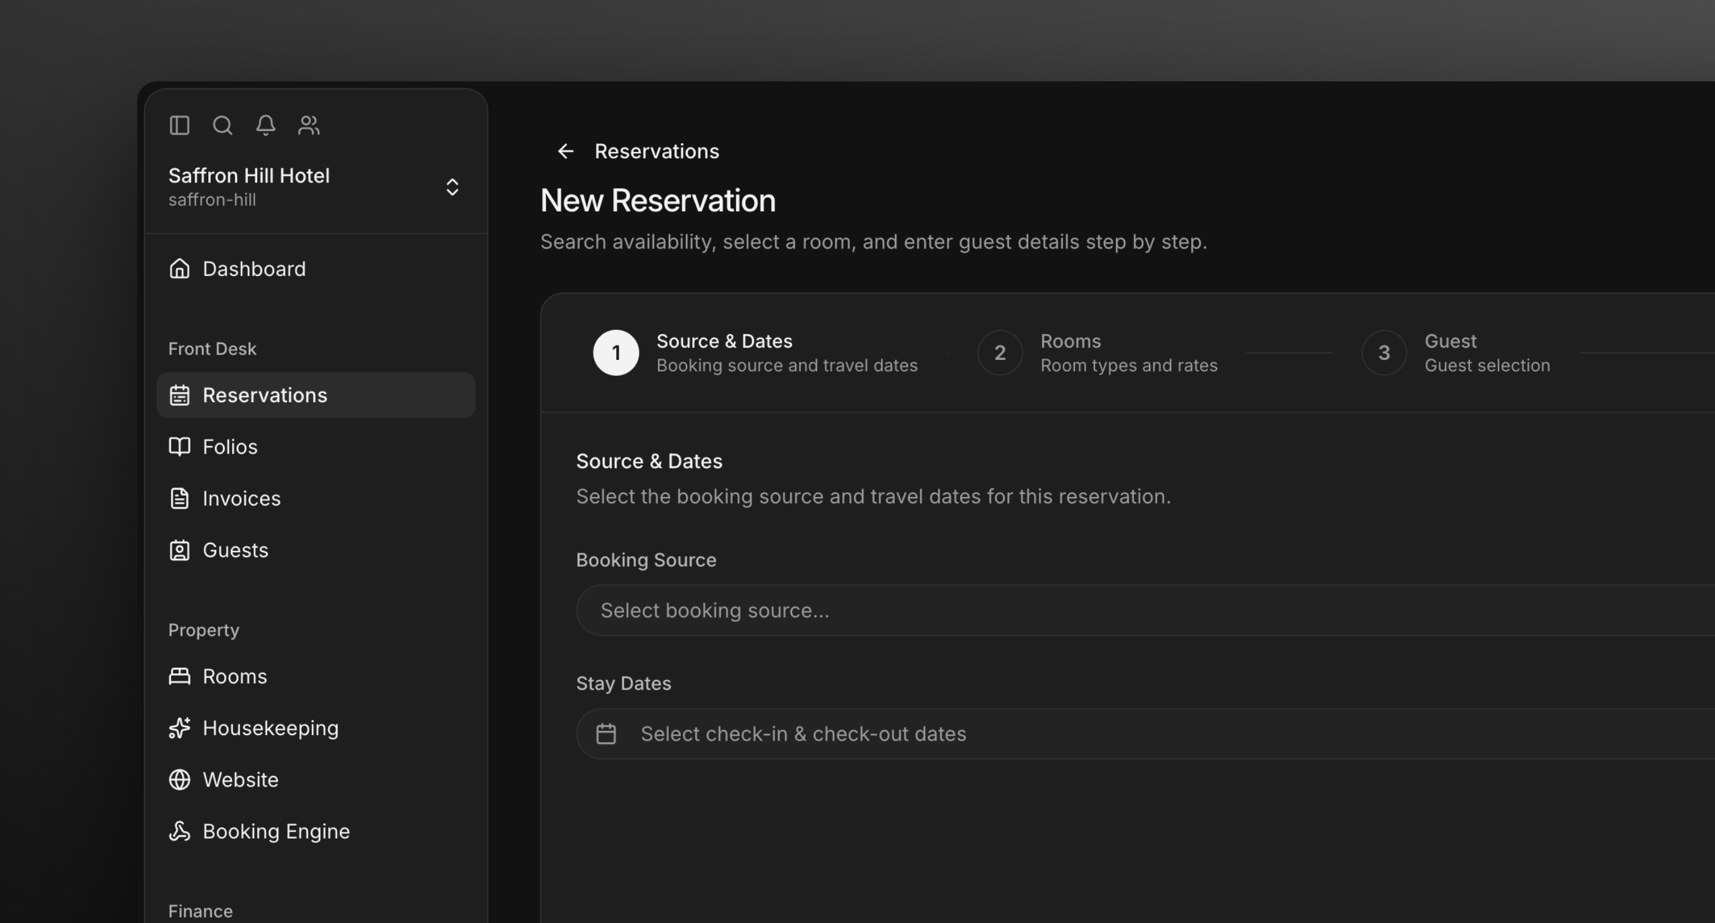Click the Dashboard home icon
Screen dimensions: 1715x923
179,269
